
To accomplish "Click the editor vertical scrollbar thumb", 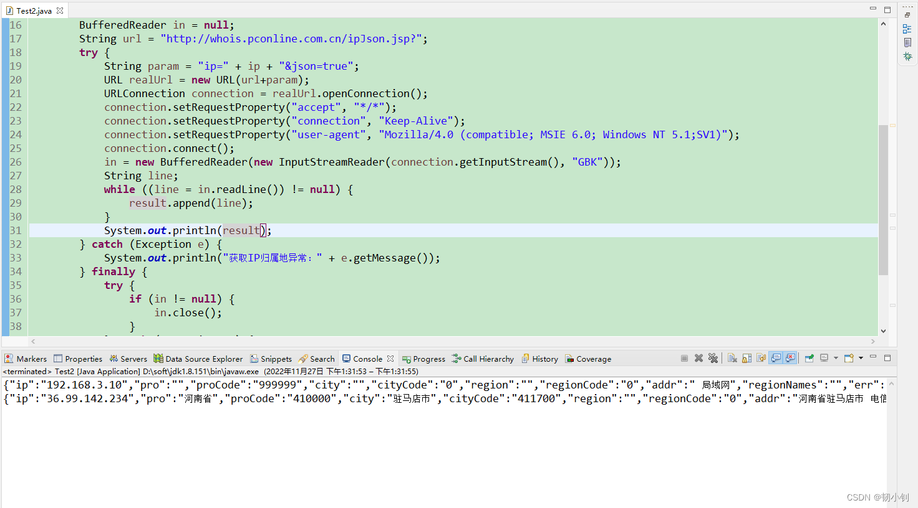I will coord(883,200).
